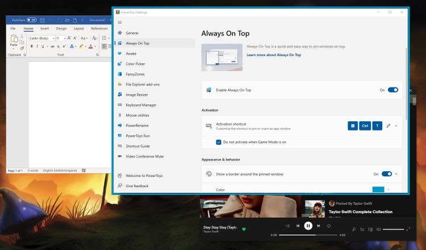
Task: Open General settings in PowerToys sidebar
Action: (155, 33)
